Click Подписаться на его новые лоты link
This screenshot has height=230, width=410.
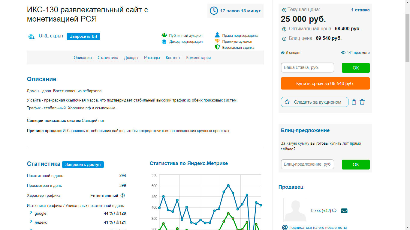pos(318,228)
